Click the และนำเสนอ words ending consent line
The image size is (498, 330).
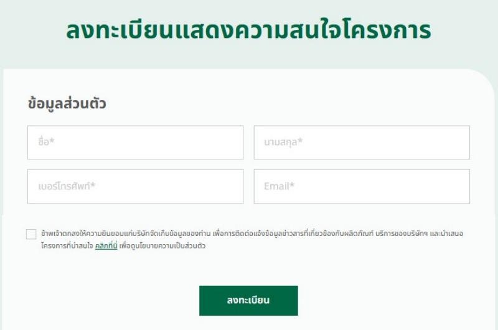pyautogui.click(x=446, y=233)
